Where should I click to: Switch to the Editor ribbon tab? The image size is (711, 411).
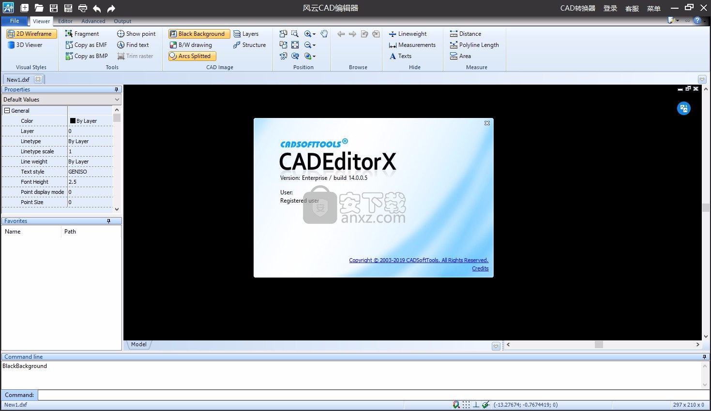65,21
